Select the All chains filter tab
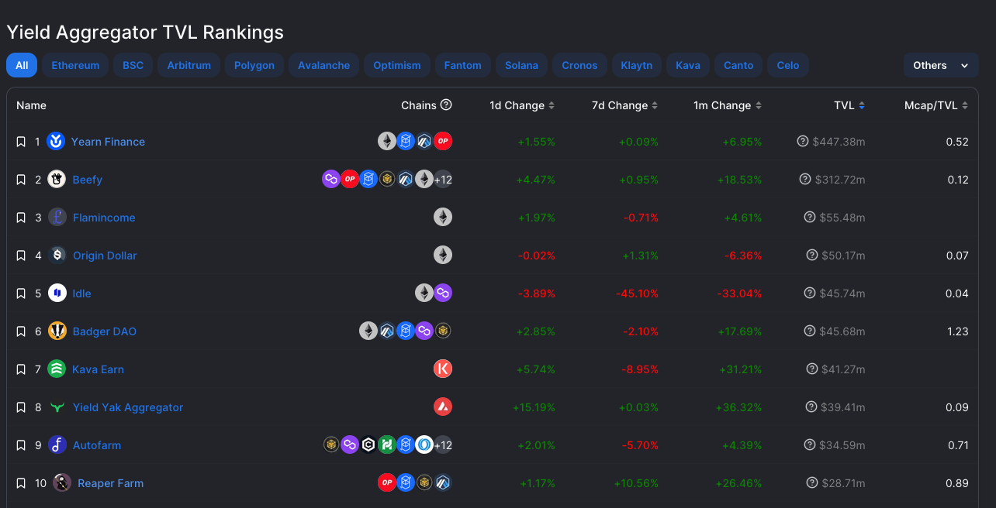Image resolution: width=996 pixels, height=508 pixels. click(x=22, y=65)
